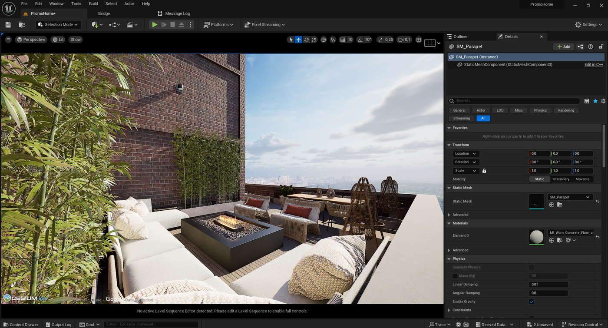Toggle grid snapping icon in viewport
Screen dimensions: 608x328
coord(343,40)
